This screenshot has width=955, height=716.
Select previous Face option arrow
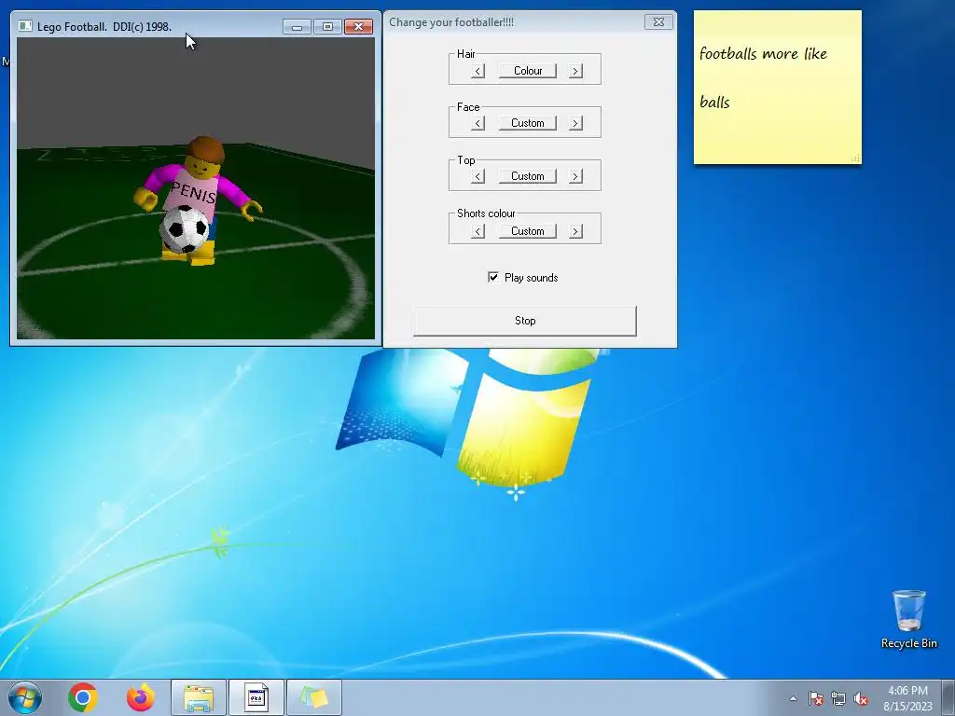[x=478, y=124]
